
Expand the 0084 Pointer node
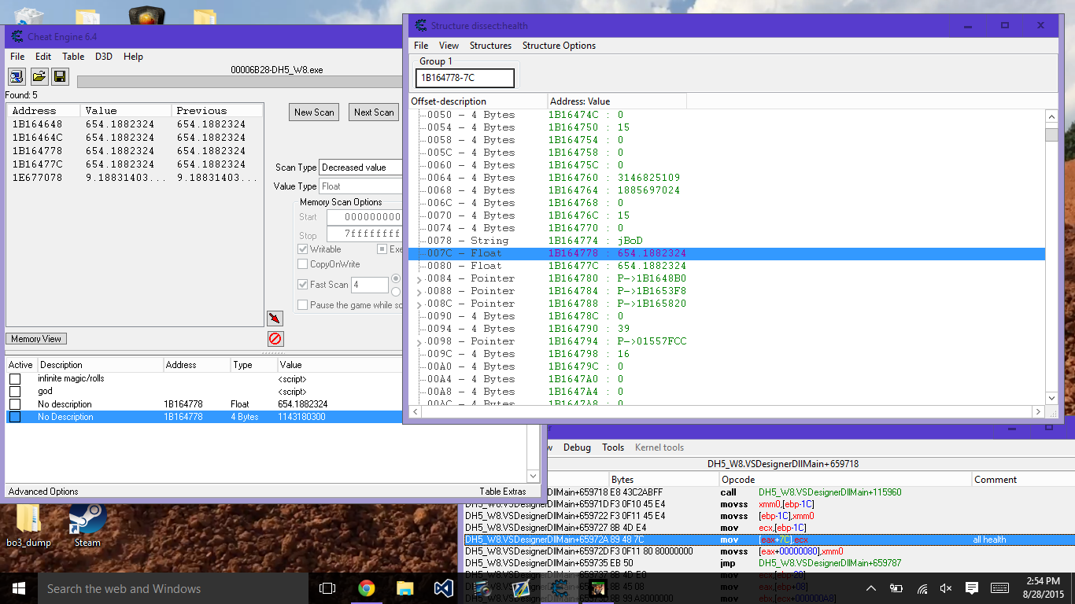pyautogui.click(x=419, y=279)
